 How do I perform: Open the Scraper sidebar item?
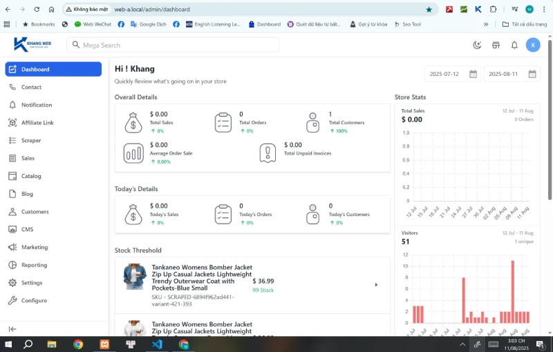(31, 140)
